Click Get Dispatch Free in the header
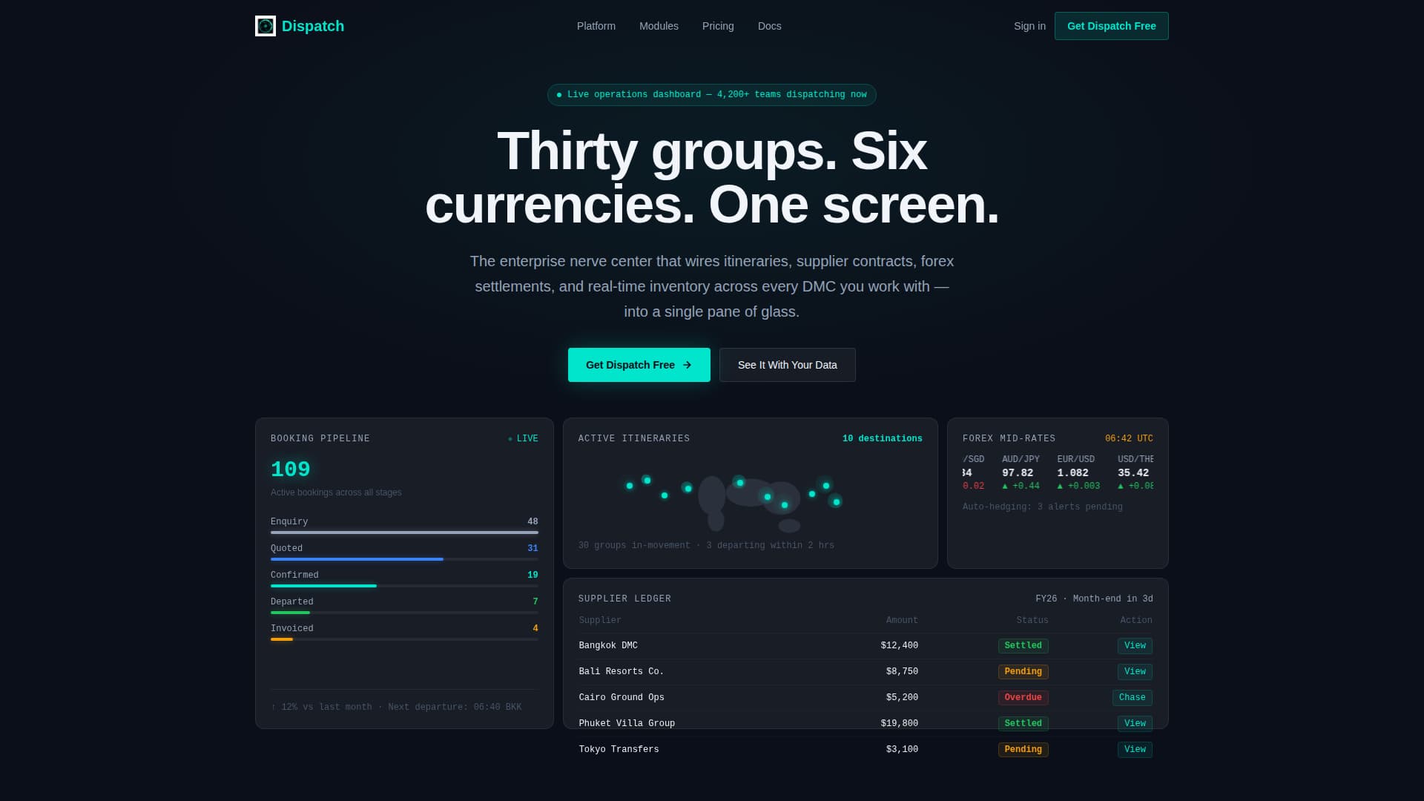The width and height of the screenshot is (1424, 801). (x=1111, y=26)
